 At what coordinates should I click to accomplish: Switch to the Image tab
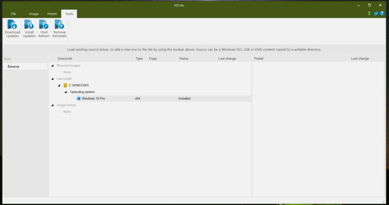pyautogui.click(x=34, y=14)
